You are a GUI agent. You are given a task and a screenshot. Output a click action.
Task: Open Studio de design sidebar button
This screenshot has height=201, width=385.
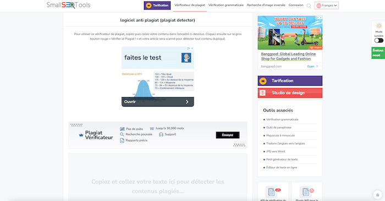[x=290, y=93]
